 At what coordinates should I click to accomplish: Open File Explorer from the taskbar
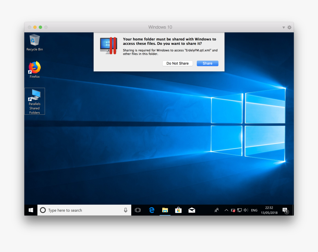coord(165,210)
